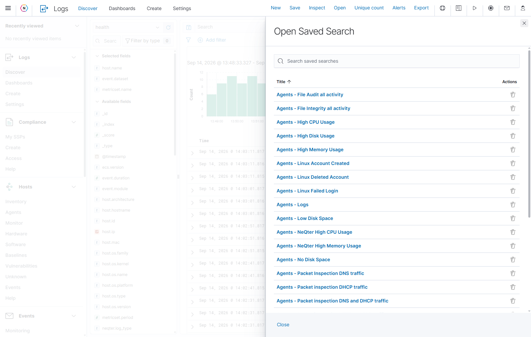Delete Agents - Linux Failed Login search

(x=513, y=191)
